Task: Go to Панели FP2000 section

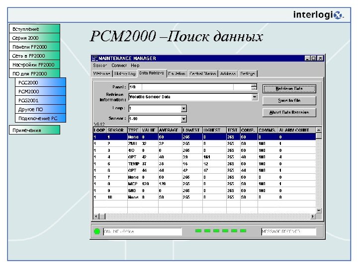Action: point(34,47)
